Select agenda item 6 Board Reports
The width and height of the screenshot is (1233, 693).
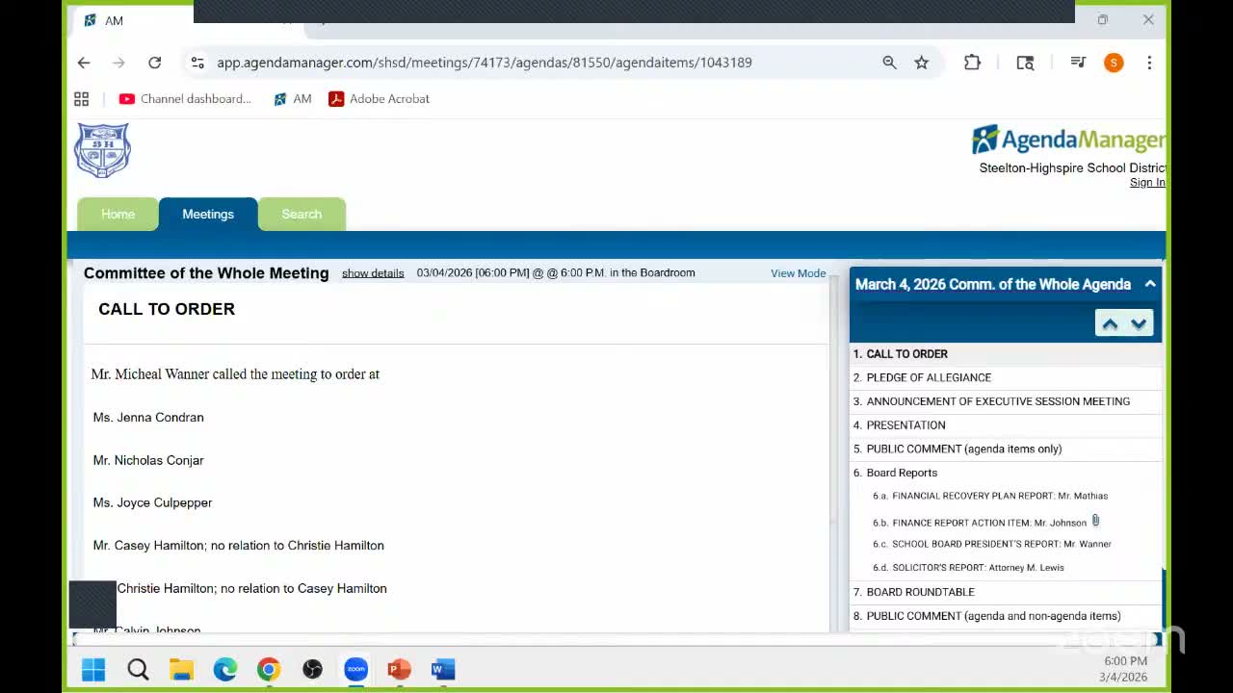[x=1006, y=473]
